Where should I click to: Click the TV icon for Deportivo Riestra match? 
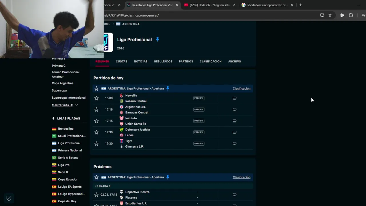coord(234,195)
